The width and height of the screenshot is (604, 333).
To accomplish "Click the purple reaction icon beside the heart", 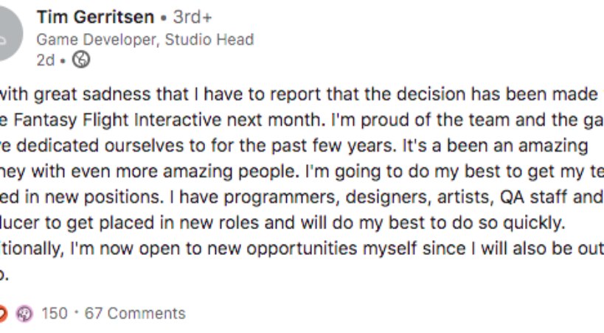I will 24,314.
